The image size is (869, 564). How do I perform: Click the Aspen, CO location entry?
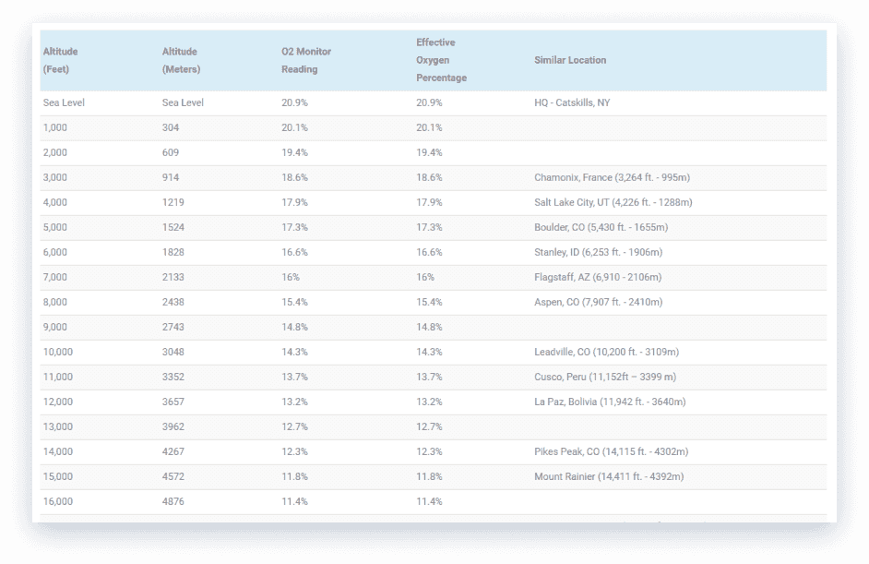pyautogui.click(x=598, y=302)
